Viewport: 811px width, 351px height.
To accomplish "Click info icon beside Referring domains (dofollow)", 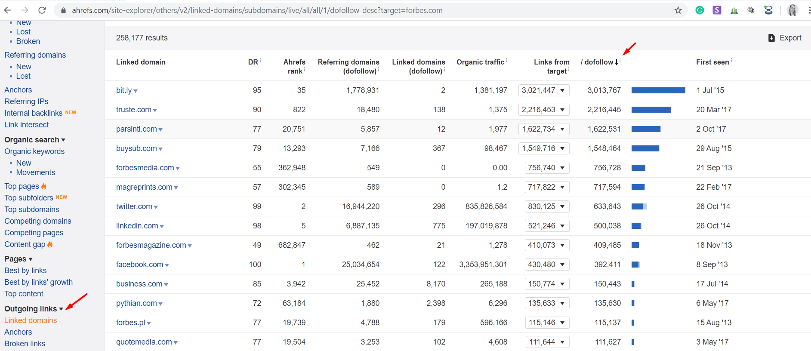I will (379, 70).
